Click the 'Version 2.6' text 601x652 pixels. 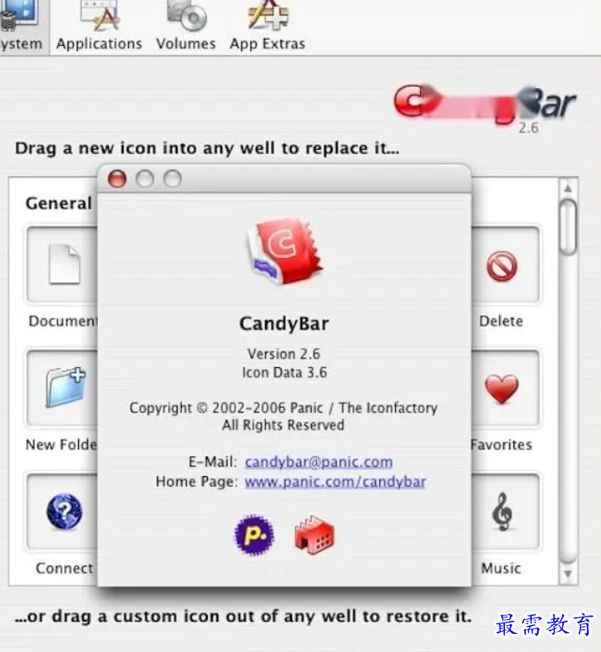pyautogui.click(x=284, y=354)
